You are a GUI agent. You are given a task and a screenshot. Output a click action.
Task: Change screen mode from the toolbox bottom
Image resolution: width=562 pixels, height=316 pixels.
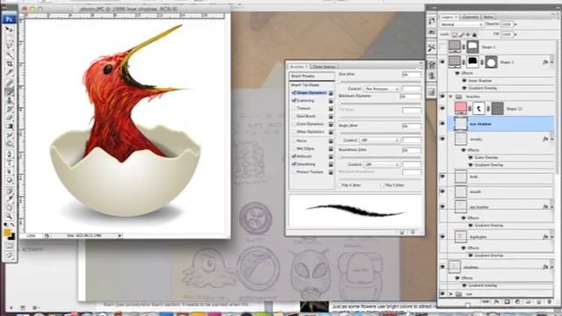(x=10, y=255)
